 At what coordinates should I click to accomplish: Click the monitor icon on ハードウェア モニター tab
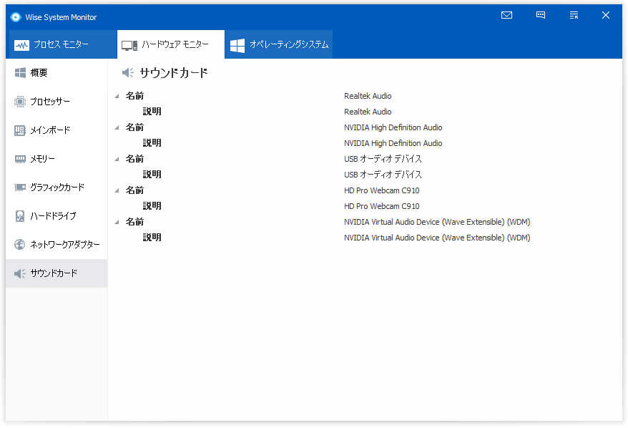(129, 45)
